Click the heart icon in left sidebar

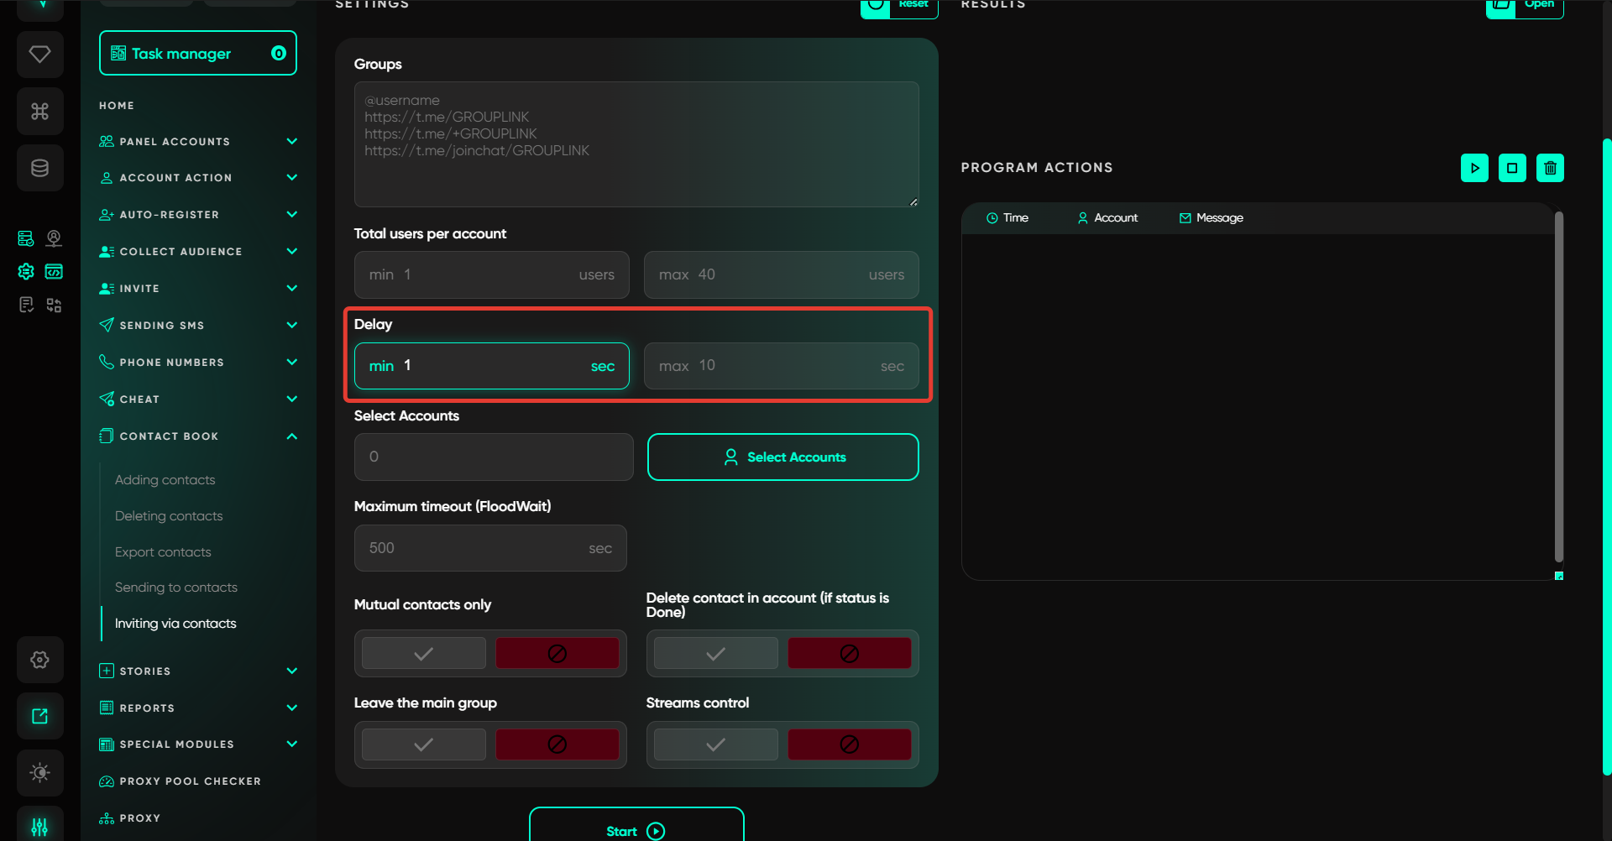tap(39, 55)
